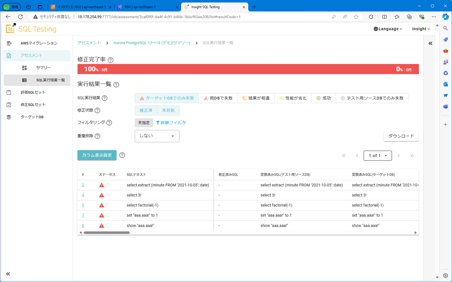Open SQL result row 7 link
The height and width of the screenshot is (282, 452).
coord(83,215)
